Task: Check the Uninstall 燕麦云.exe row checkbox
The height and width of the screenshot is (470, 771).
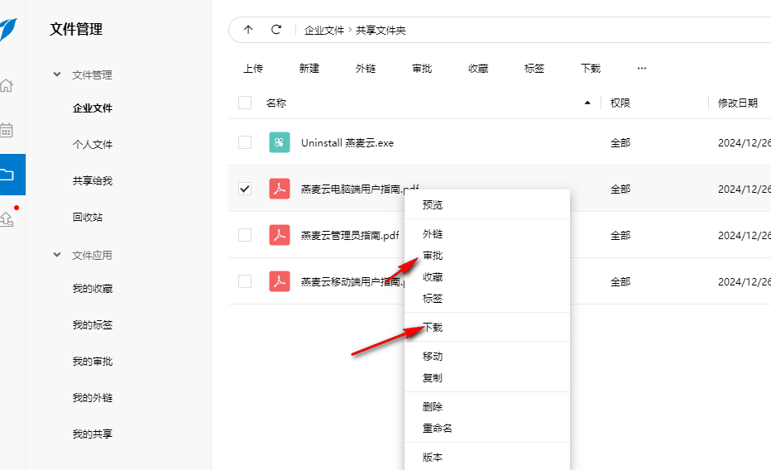Action: (245, 142)
